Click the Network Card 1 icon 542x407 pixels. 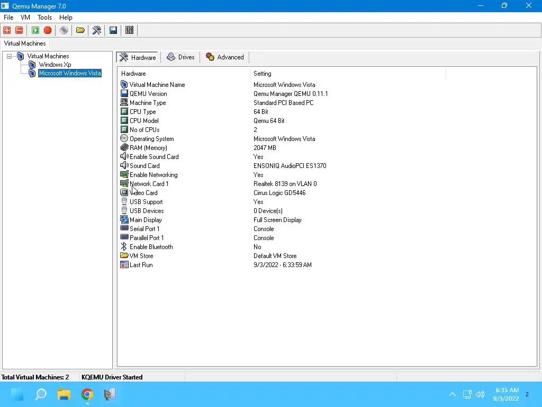pos(124,183)
